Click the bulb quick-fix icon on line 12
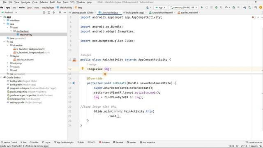The width and height of the screenshot is (263, 148). click(x=82, y=69)
